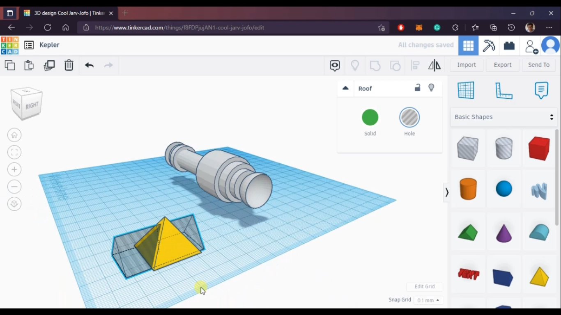The image size is (561, 315).
Task: Open the Notes tool eye-bubble icon
Action: click(335, 66)
